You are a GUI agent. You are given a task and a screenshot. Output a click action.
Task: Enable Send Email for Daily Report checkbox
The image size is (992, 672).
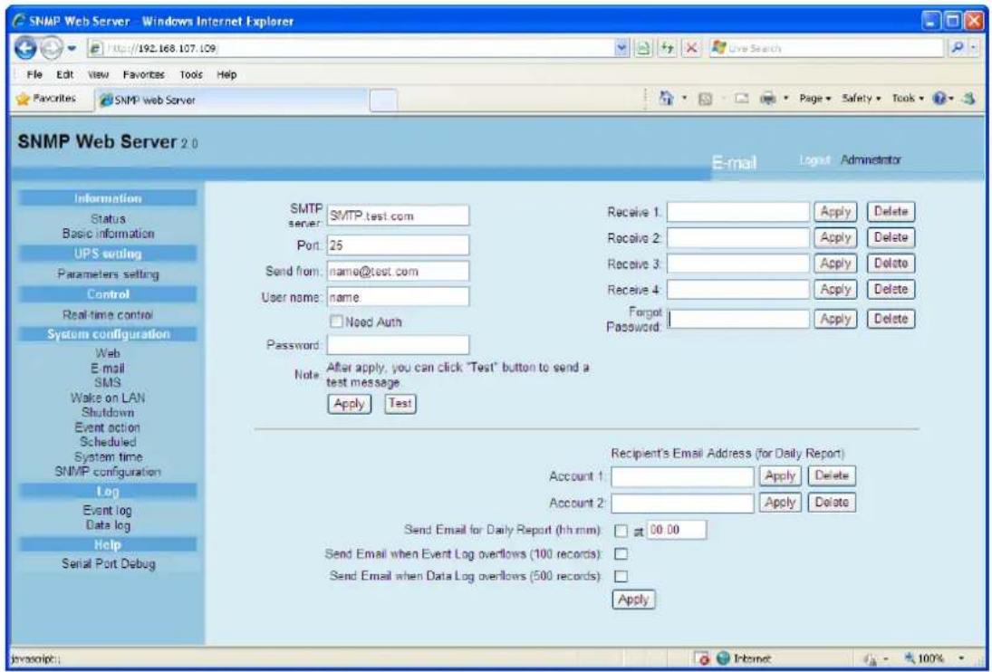click(x=621, y=530)
